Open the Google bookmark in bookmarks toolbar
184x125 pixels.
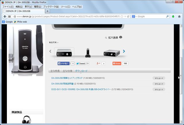tap(7, 22)
